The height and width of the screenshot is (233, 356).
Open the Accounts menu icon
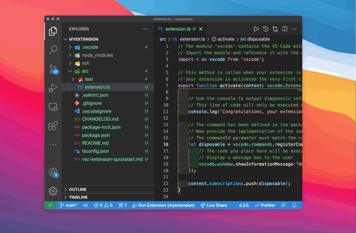tap(53, 173)
